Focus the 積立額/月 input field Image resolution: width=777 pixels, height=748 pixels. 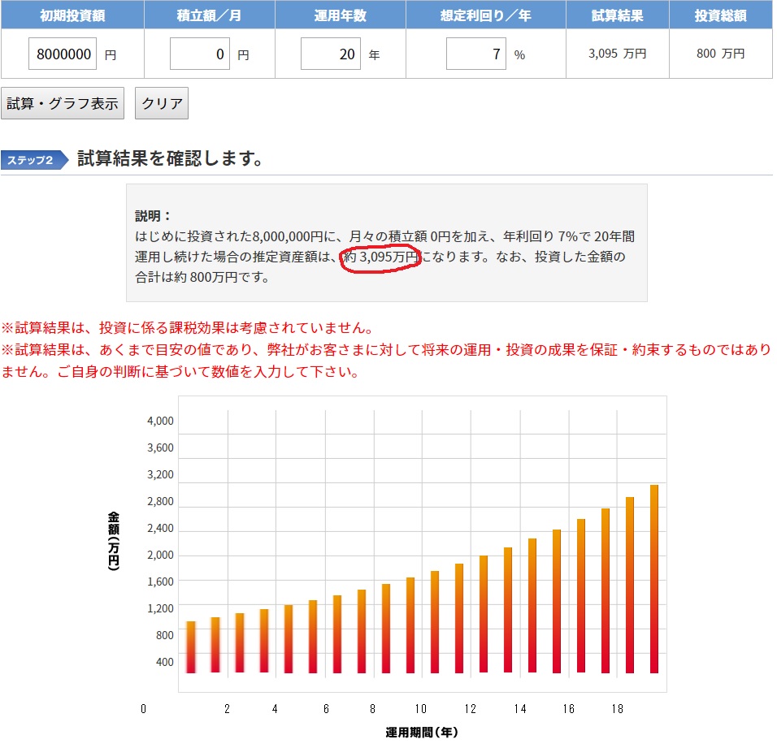click(200, 54)
